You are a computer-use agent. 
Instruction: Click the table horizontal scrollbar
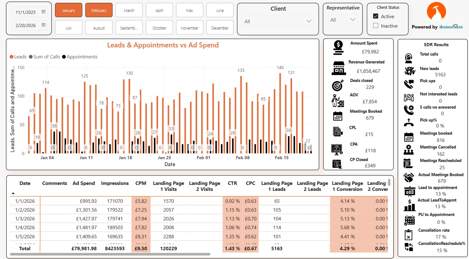coord(110,254)
